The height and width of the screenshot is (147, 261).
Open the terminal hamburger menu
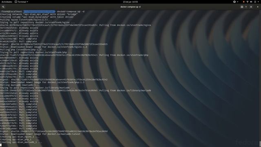[251, 7]
